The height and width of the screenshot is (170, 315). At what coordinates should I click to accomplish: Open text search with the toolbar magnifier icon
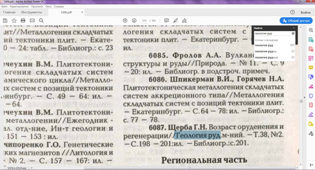pyautogui.click(x=41, y=20)
